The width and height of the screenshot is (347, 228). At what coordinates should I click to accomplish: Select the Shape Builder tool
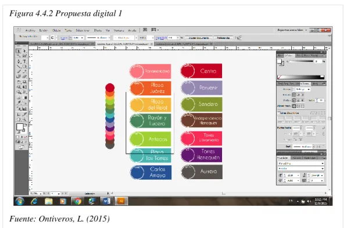pyautogui.click(x=19, y=92)
